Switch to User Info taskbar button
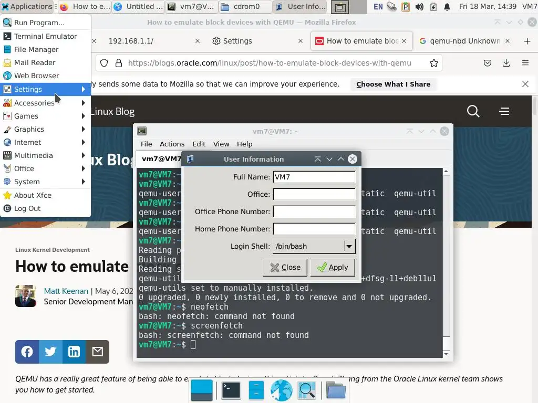The width and height of the screenshot is (538, 403). pos(301,6)
